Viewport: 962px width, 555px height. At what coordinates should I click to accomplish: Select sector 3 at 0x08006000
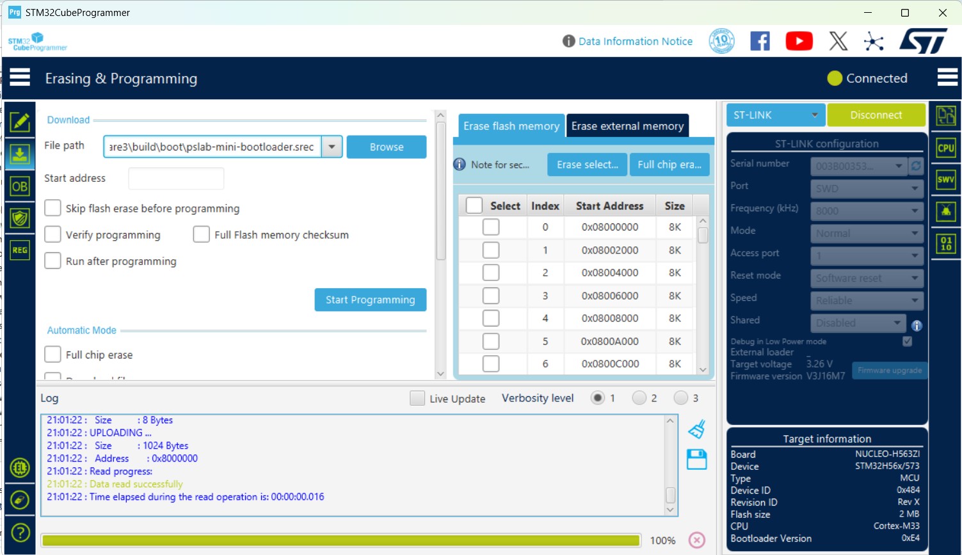point(491,296)
